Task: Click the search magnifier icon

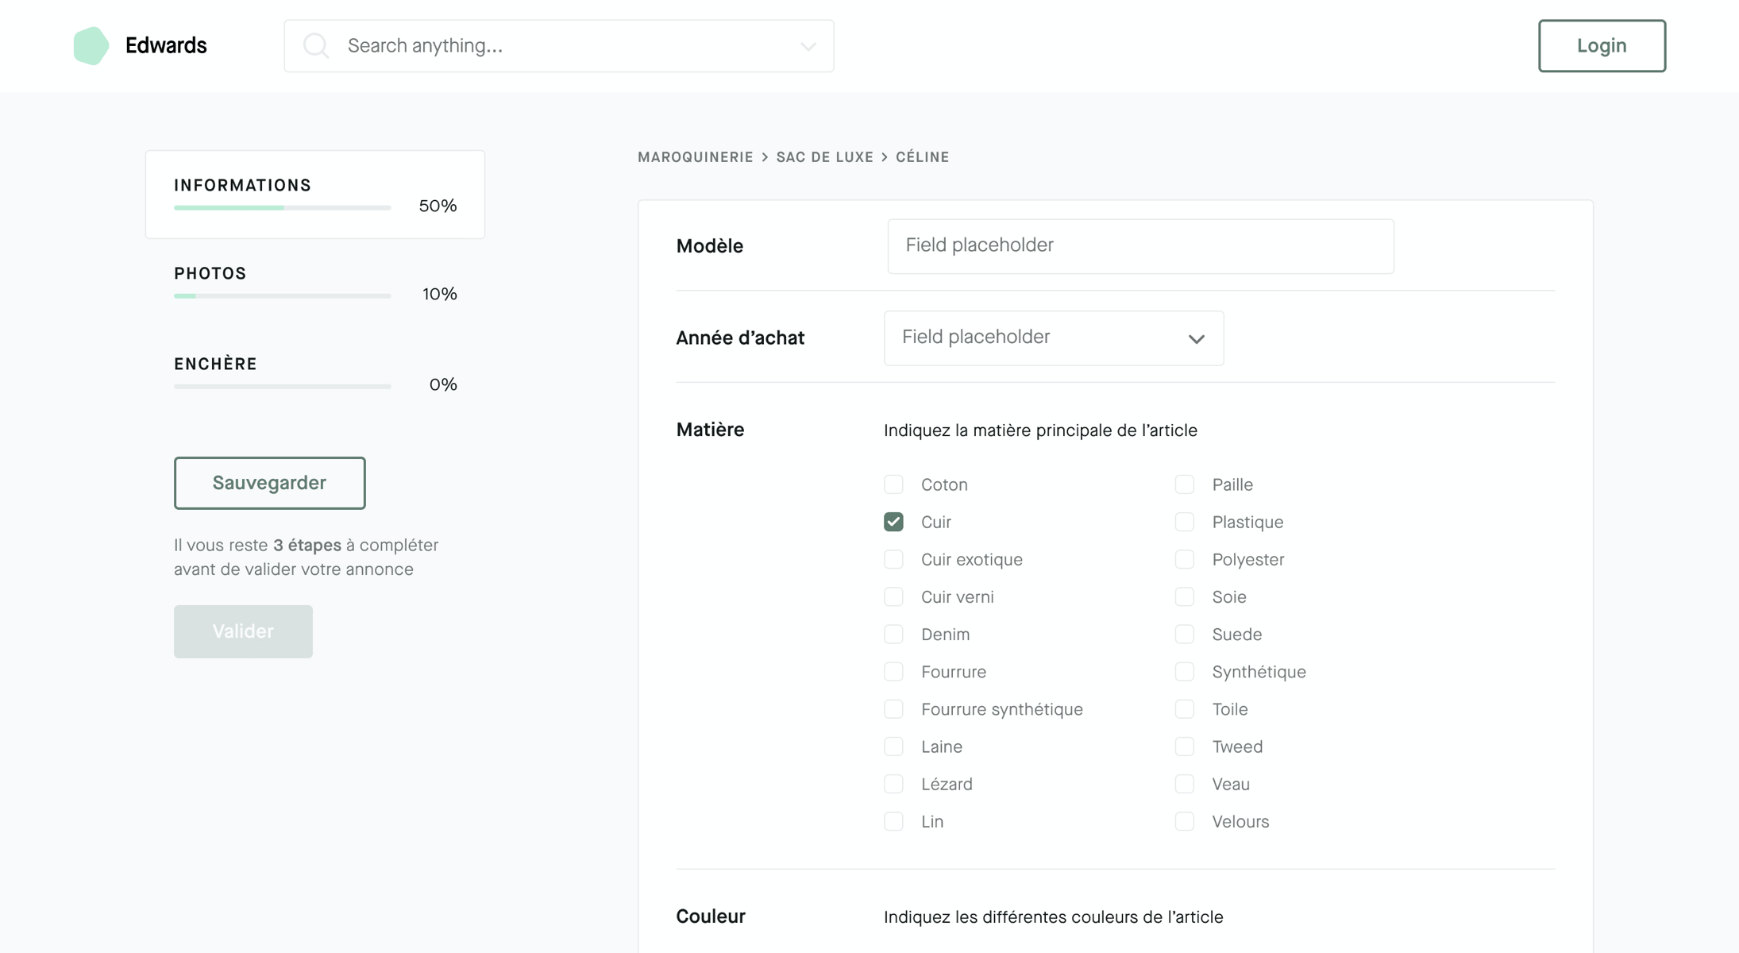Action: [x=316, y=46]
